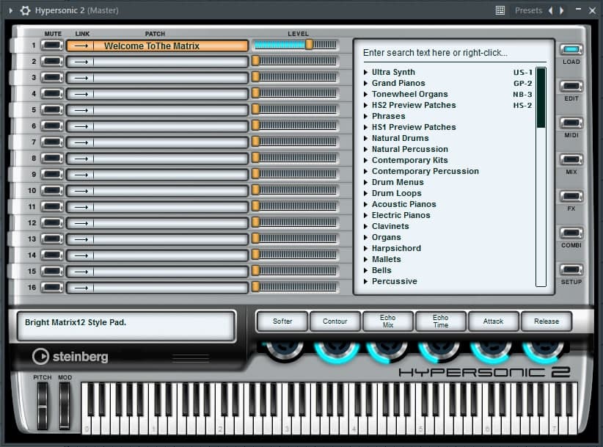Image resolution: width=603 pixels, height=447 pixels.
Task: Toggle mute on channel 6
Action: tap(52, 126)
